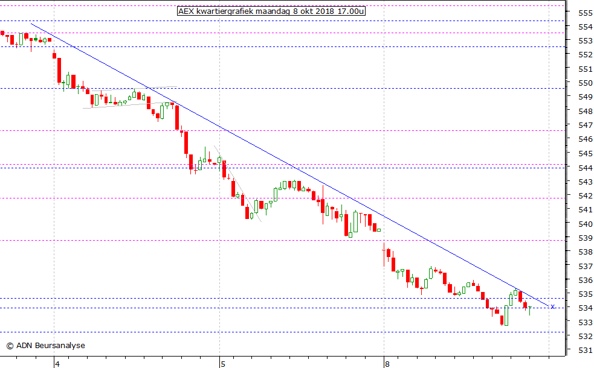The height and width of the screenshot is (368, 594).
Task: Select price label 532 on the axis
Action: pyautogui.click(x=586, y=336)
